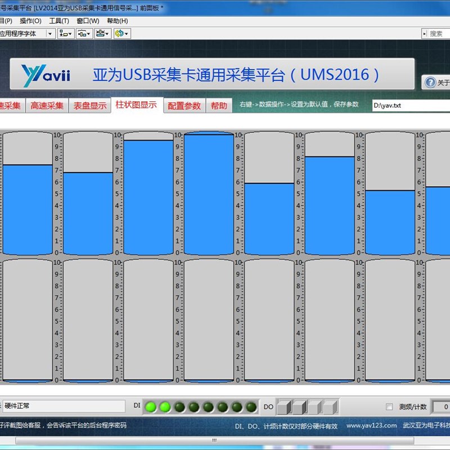The image size is (450, 450).
Task: Expand the 应用程序字体 font dropdown
Action: (x=50, y=34)
